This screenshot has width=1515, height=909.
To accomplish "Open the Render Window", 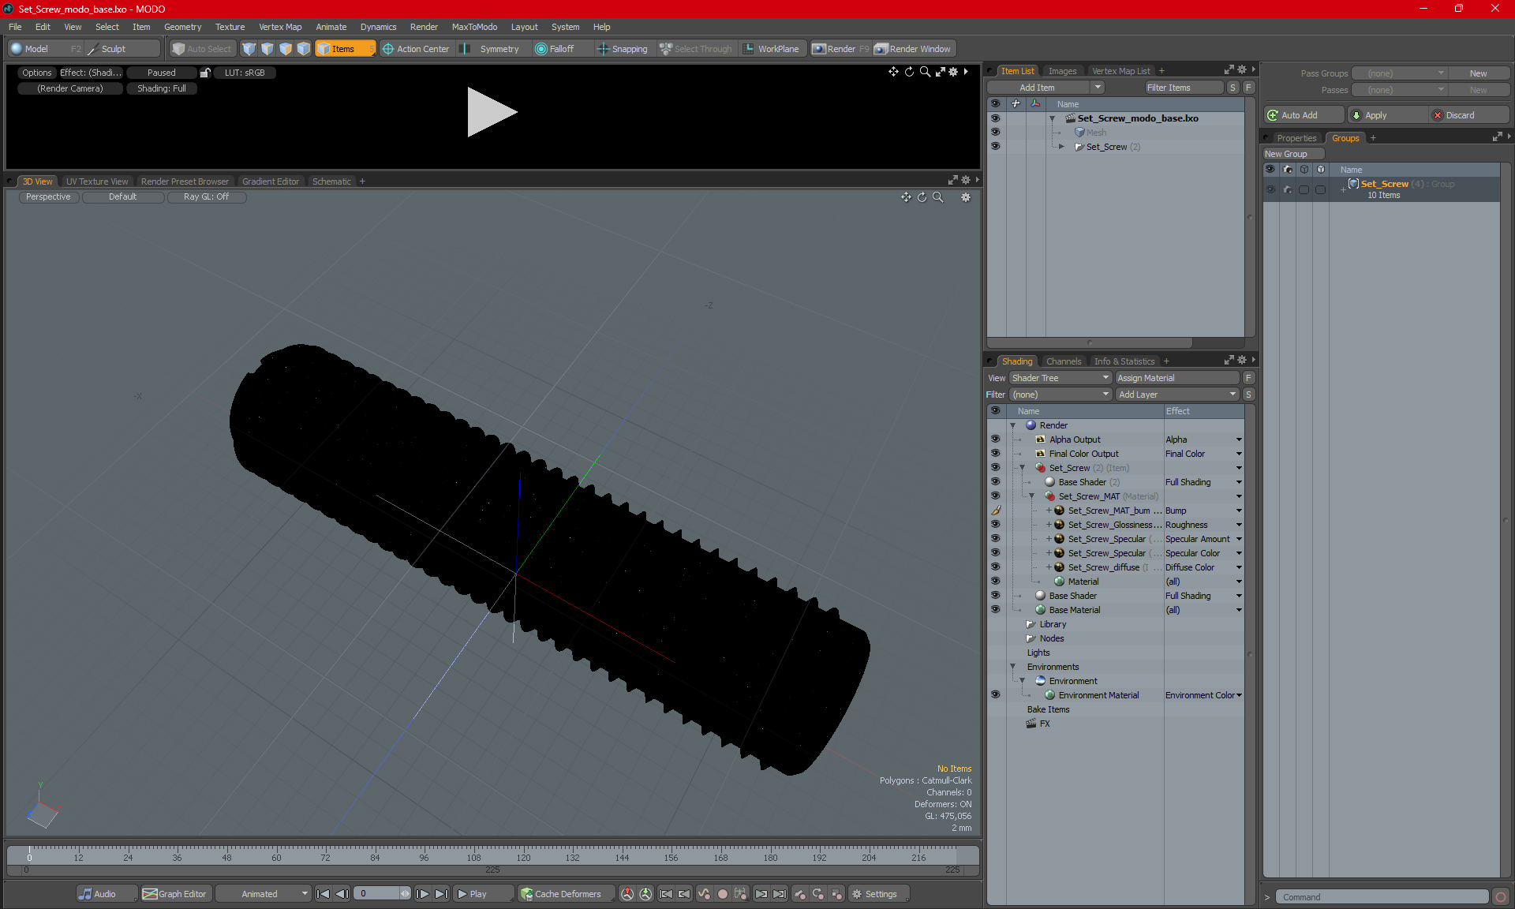I will 913,49.
